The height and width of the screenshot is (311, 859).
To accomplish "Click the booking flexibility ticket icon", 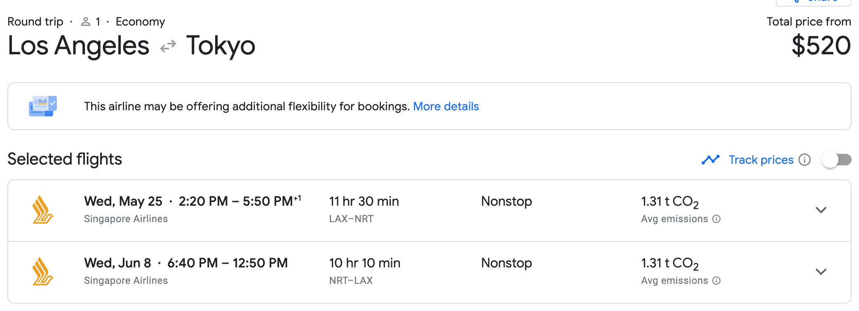I will pos(43,106).
